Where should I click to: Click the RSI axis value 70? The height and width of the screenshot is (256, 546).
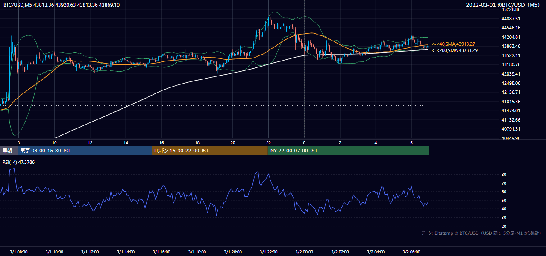click(504, 183)
